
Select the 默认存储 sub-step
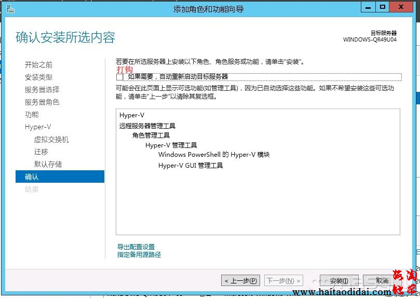tap(48, 165)
